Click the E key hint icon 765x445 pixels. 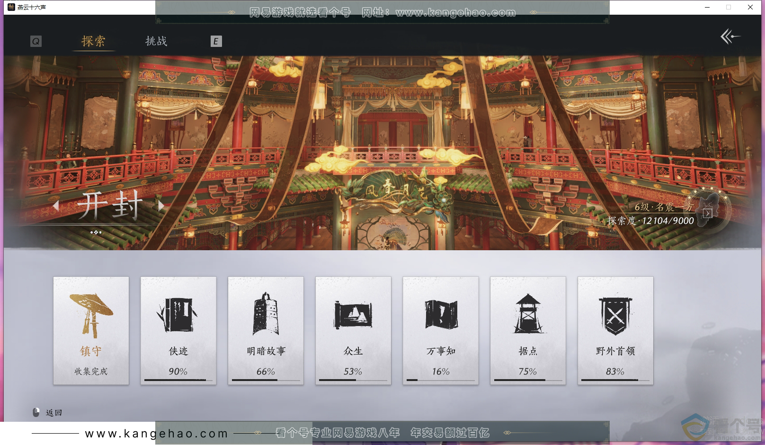[x=216, y=41]
